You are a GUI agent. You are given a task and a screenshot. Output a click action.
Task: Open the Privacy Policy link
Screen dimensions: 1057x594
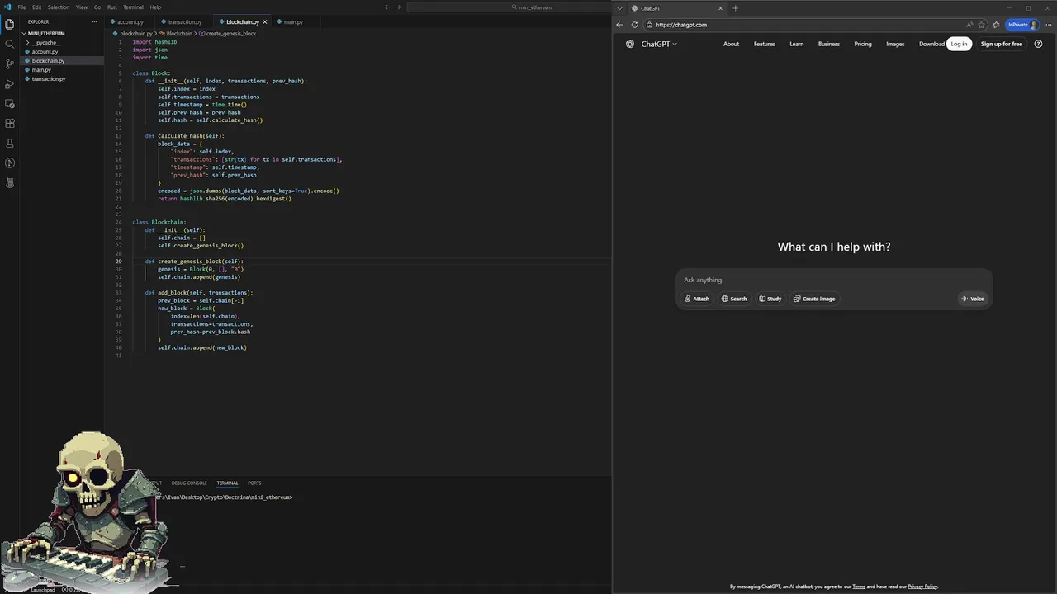click(922, 587)
